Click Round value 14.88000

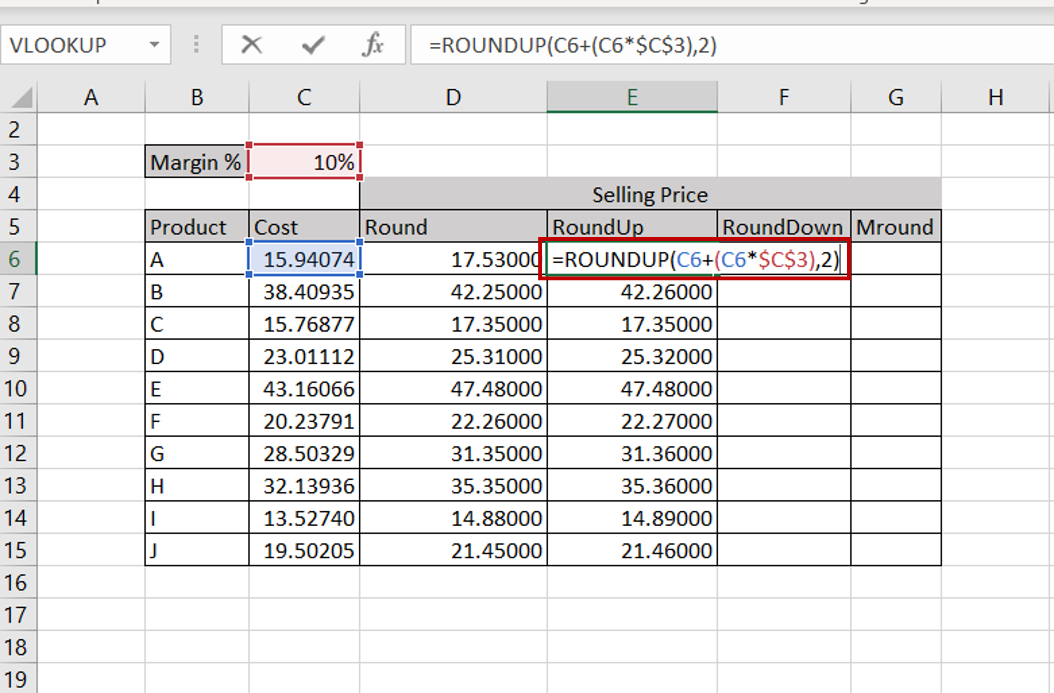click(453, 517)
